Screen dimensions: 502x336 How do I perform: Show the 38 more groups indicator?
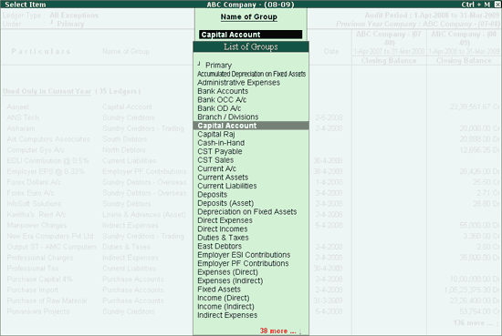click(x=277, y=331)
